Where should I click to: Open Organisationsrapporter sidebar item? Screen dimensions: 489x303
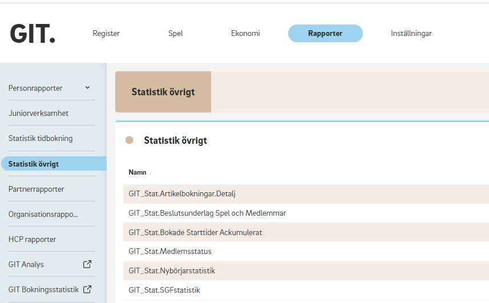(43, 215)
